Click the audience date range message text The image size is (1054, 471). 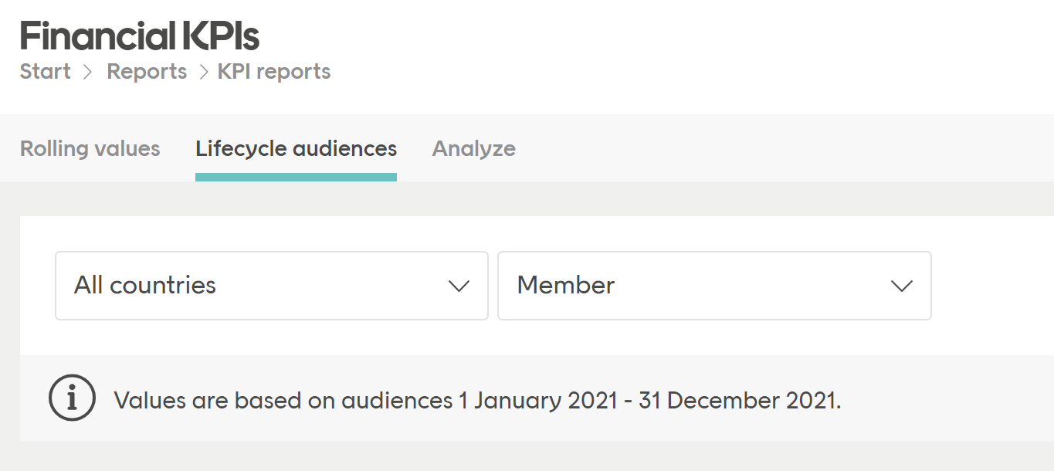pyautogui.click(x=477, y=399)
